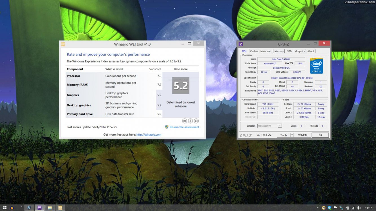Select the purple CPU-Z taskbar icon
376x211 pixels.
(x=39, y=208)
